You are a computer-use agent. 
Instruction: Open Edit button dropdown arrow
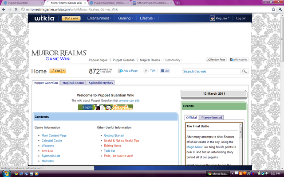(x=64, y=71)
